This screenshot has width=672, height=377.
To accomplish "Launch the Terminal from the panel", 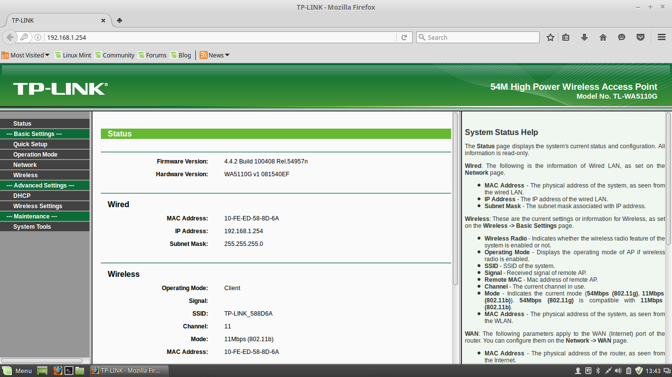I will tap(69, 371).
